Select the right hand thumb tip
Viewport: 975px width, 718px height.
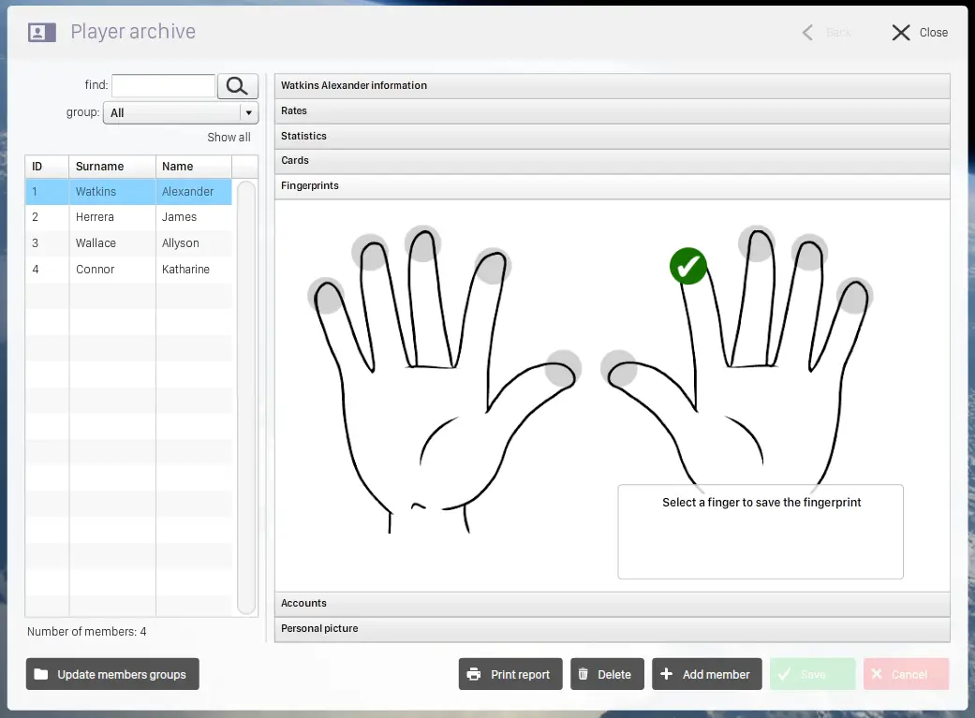619,368
